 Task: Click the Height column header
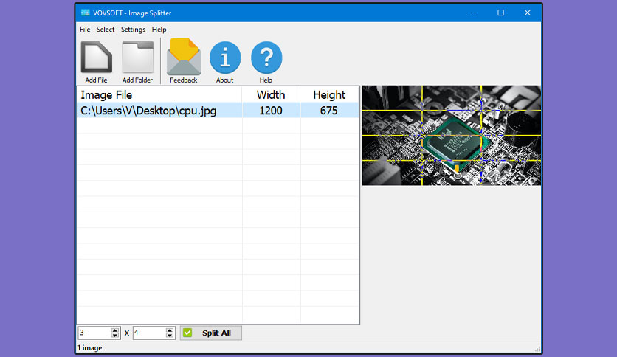[329, 94]
